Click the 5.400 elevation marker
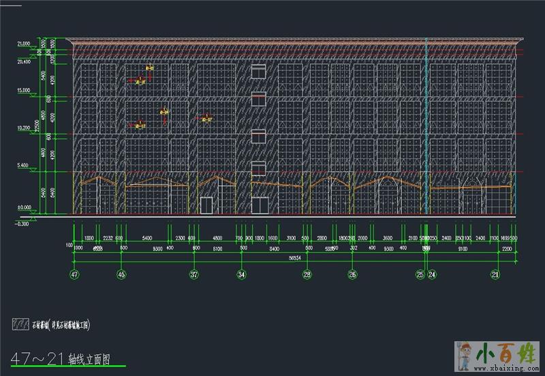The image size is (545, 376). [24, 166]
